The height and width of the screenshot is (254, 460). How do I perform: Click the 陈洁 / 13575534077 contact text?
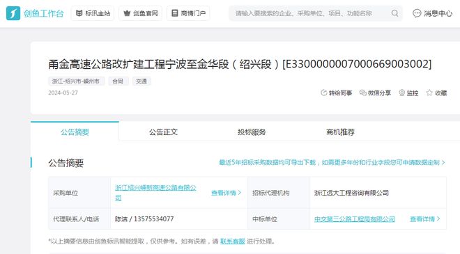pyautogui.click(x=144, y=219)
